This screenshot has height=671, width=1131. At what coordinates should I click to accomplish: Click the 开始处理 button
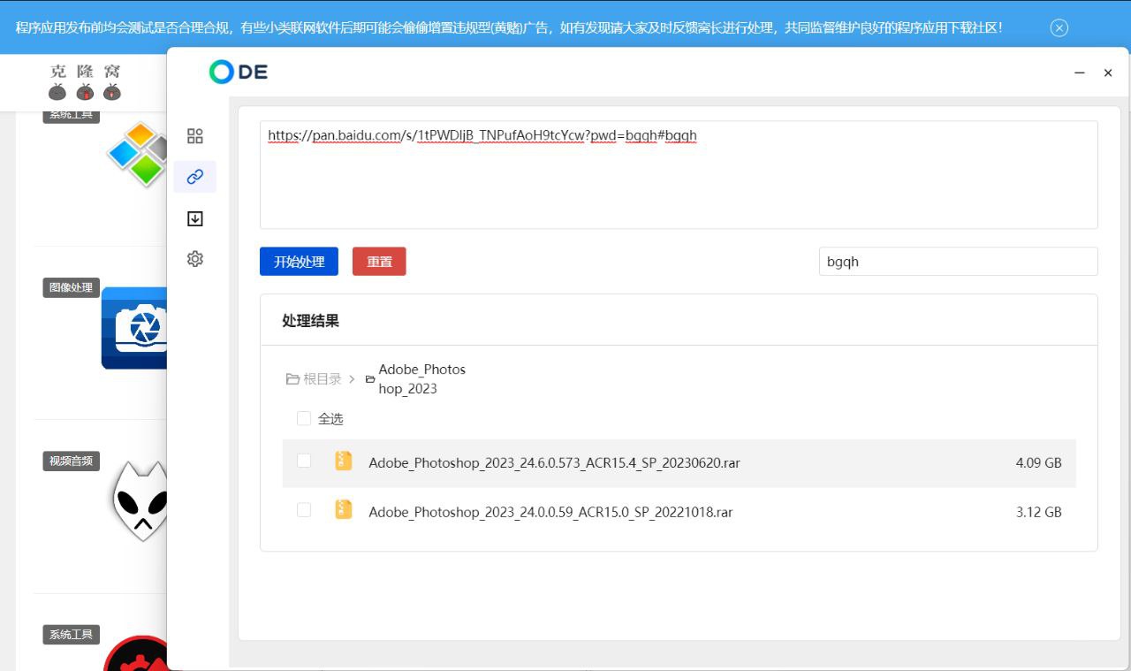click(299, 262)
